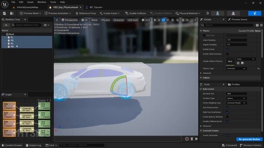Viewport: 264px width, 148px height.
Task: Reset Physics Type to default arrow
Action: pos(259,69)
